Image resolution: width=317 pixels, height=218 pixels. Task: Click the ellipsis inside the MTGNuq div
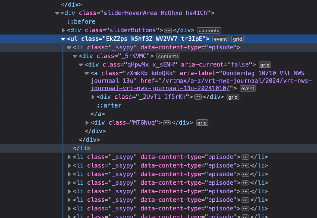(x=167, y=123)
